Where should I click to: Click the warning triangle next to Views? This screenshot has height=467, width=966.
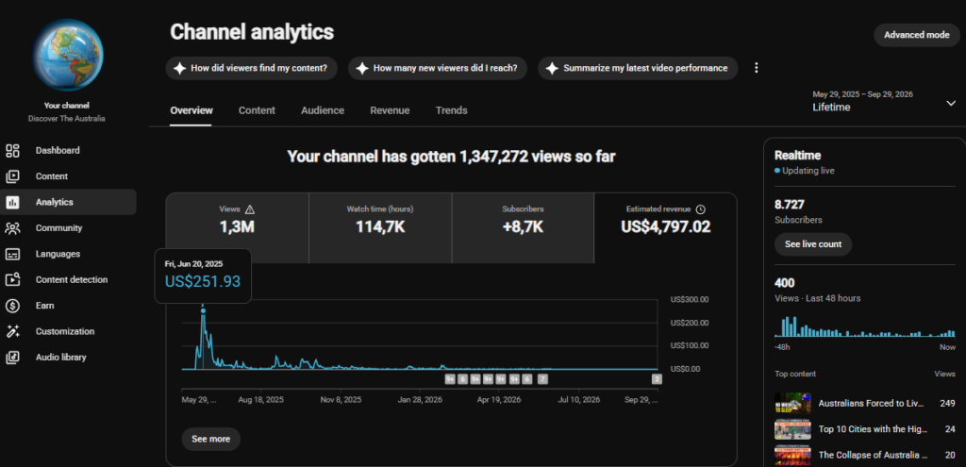tap(249, 209)
